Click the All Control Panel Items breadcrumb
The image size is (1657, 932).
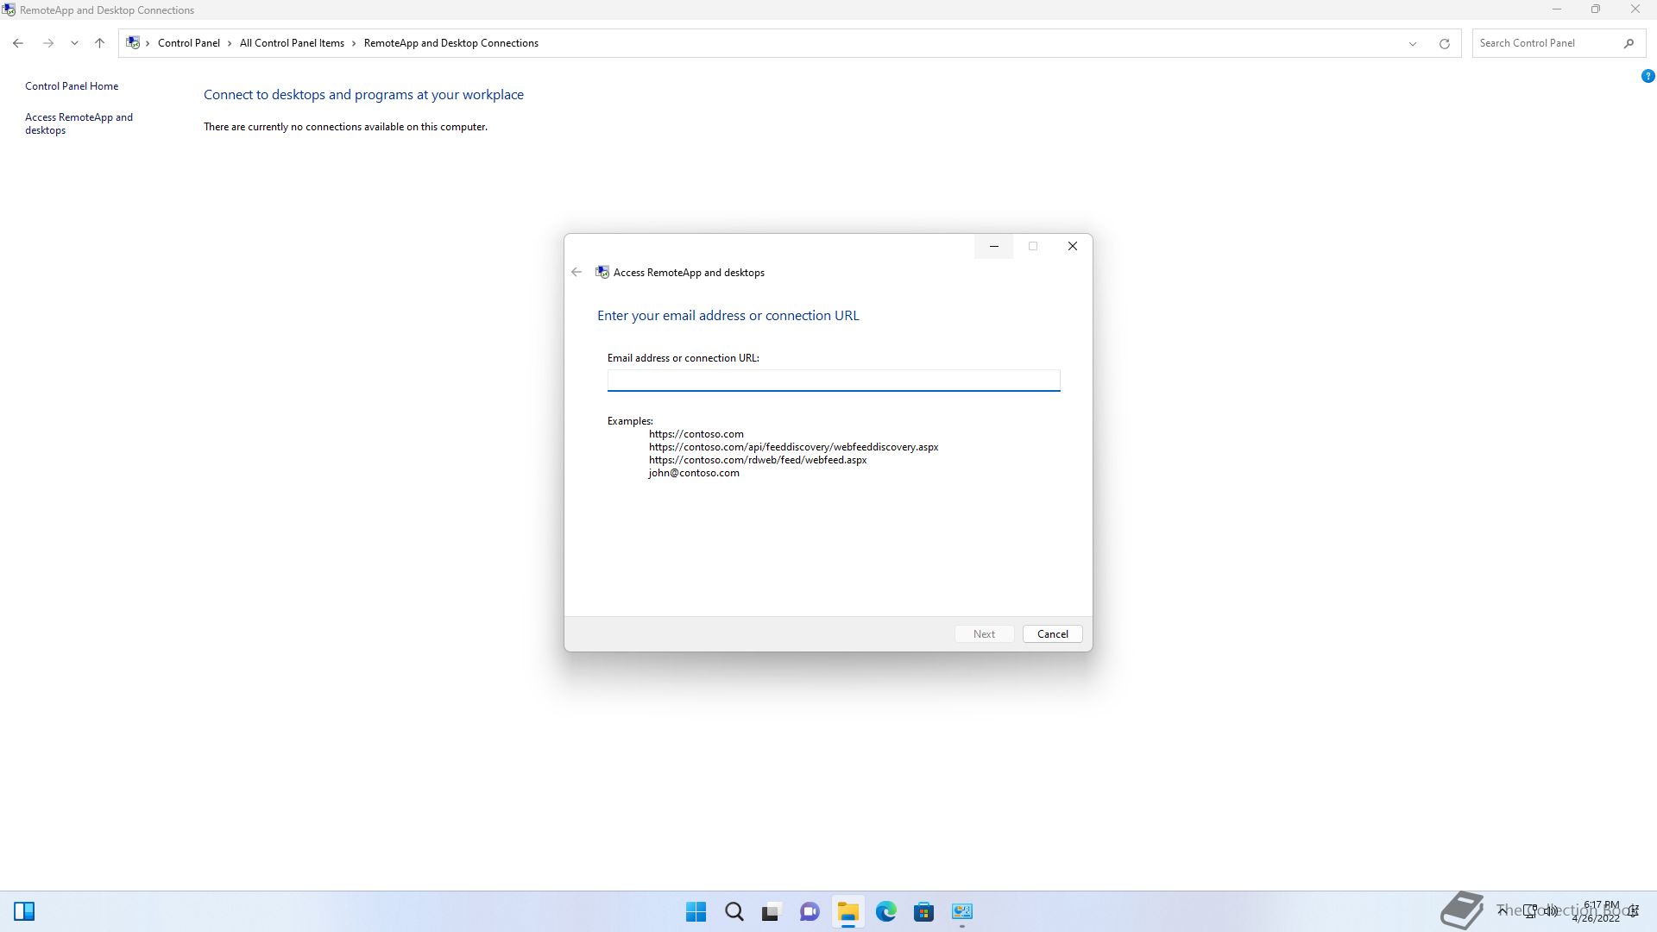292,43
